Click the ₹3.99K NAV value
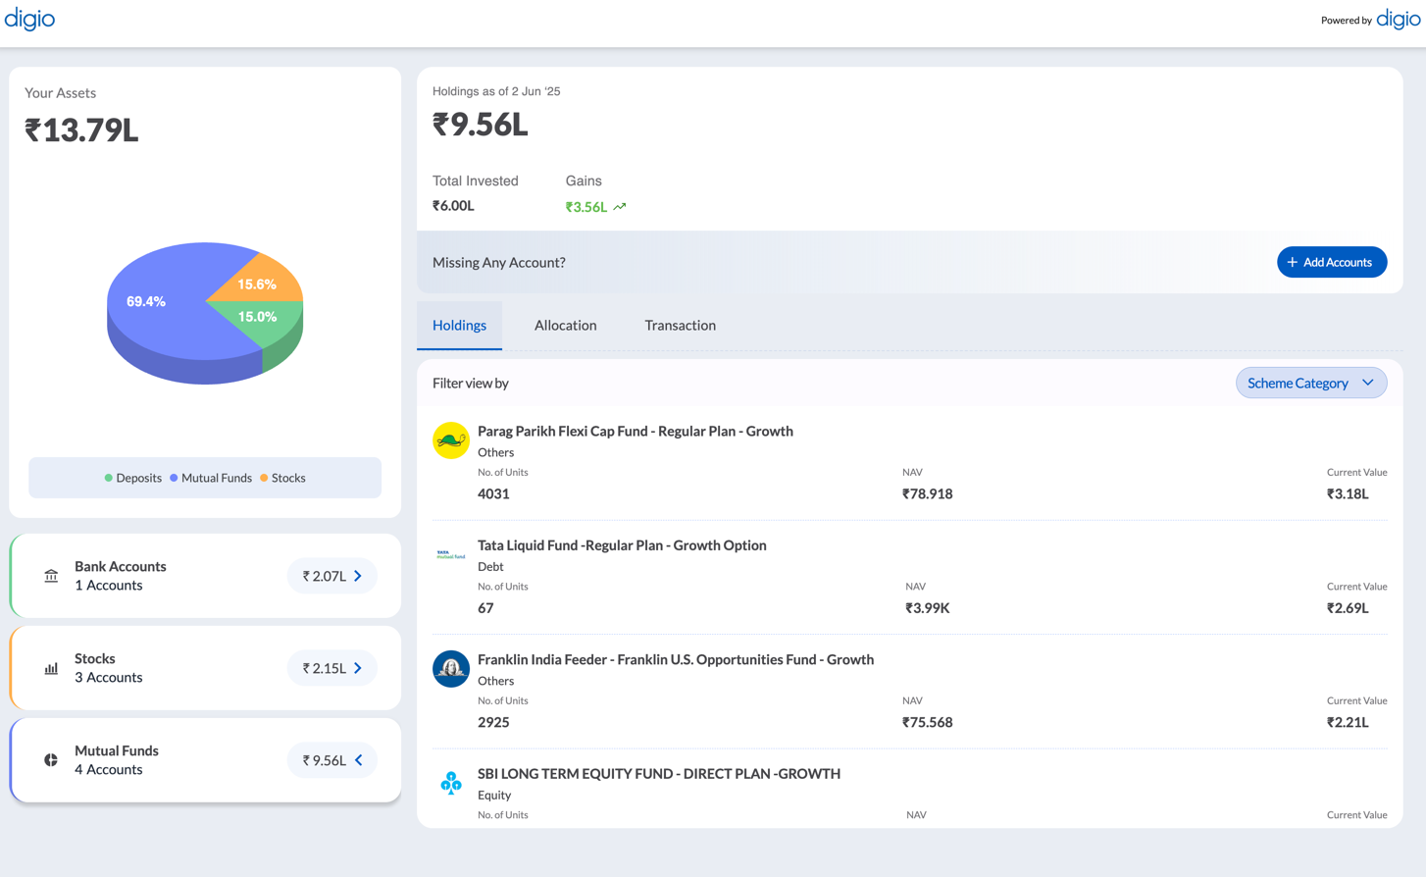 click(928, 608)
